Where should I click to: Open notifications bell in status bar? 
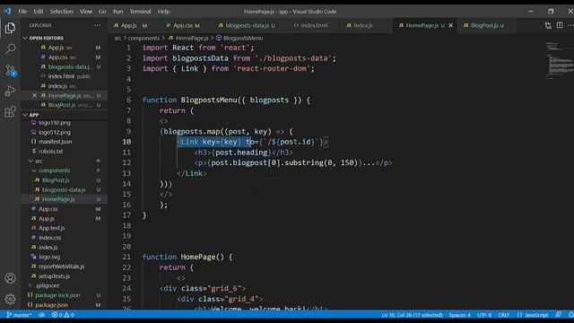[570, 315]
